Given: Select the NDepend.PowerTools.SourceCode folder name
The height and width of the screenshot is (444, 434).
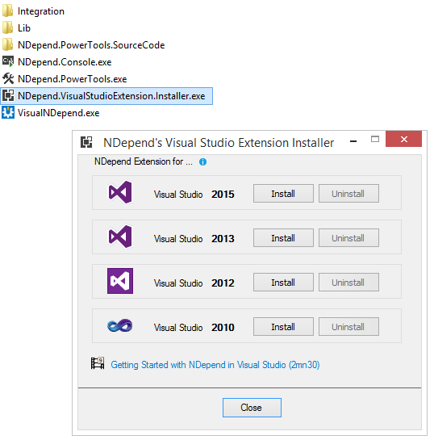Looking at the screenshot, I should [91, 45].
